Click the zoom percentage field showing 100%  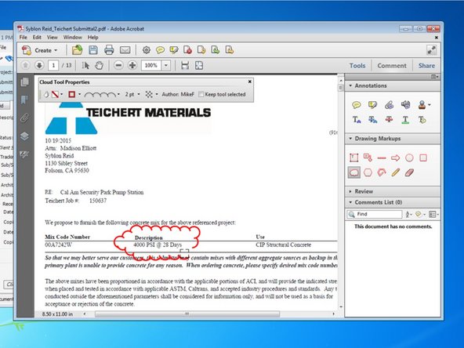151,65
